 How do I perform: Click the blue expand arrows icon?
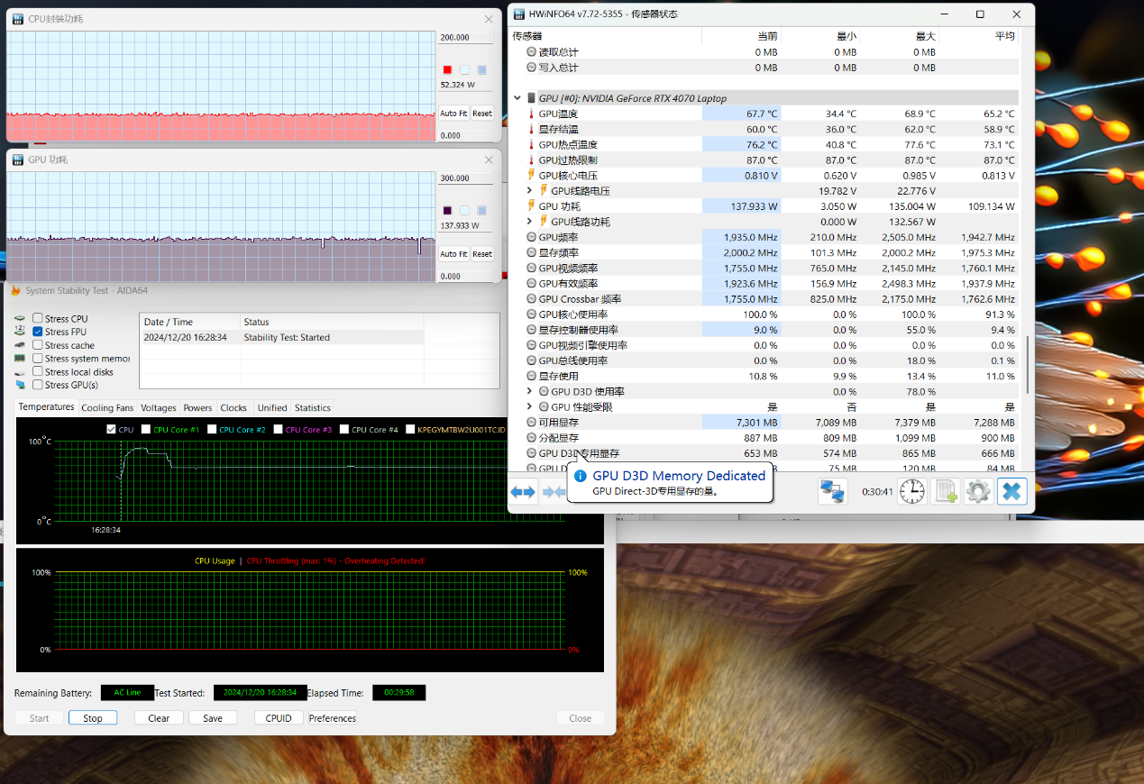coord(523,491)
